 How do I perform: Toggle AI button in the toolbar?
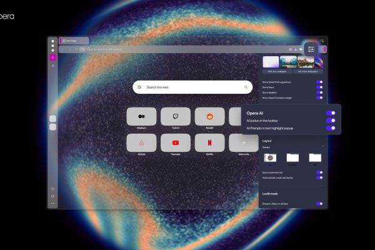(x=331, y=121)
